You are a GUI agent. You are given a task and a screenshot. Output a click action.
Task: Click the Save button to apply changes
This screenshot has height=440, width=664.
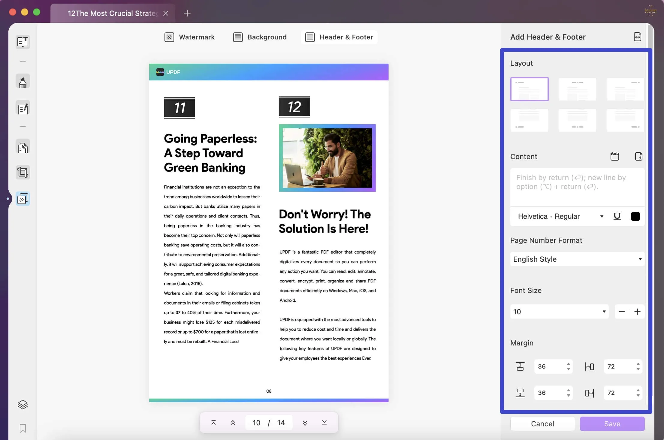[x=612, y=423]
